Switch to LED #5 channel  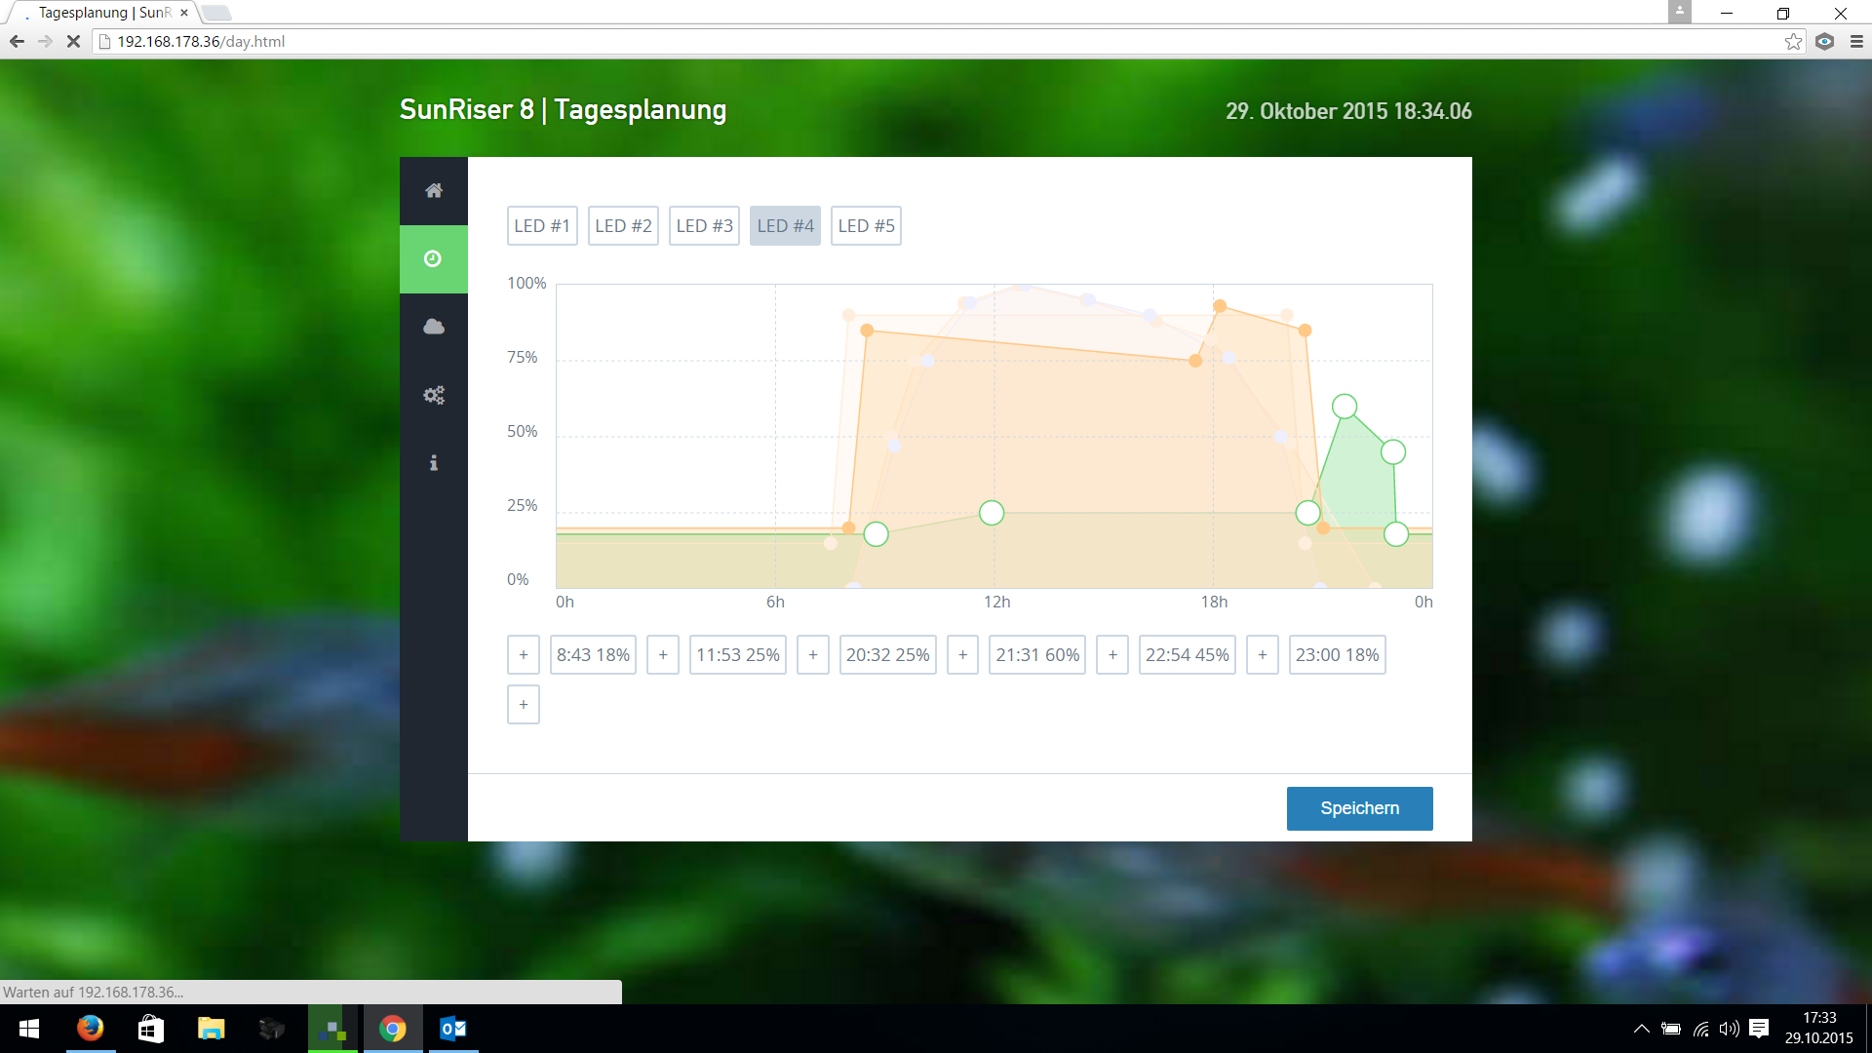866,226
